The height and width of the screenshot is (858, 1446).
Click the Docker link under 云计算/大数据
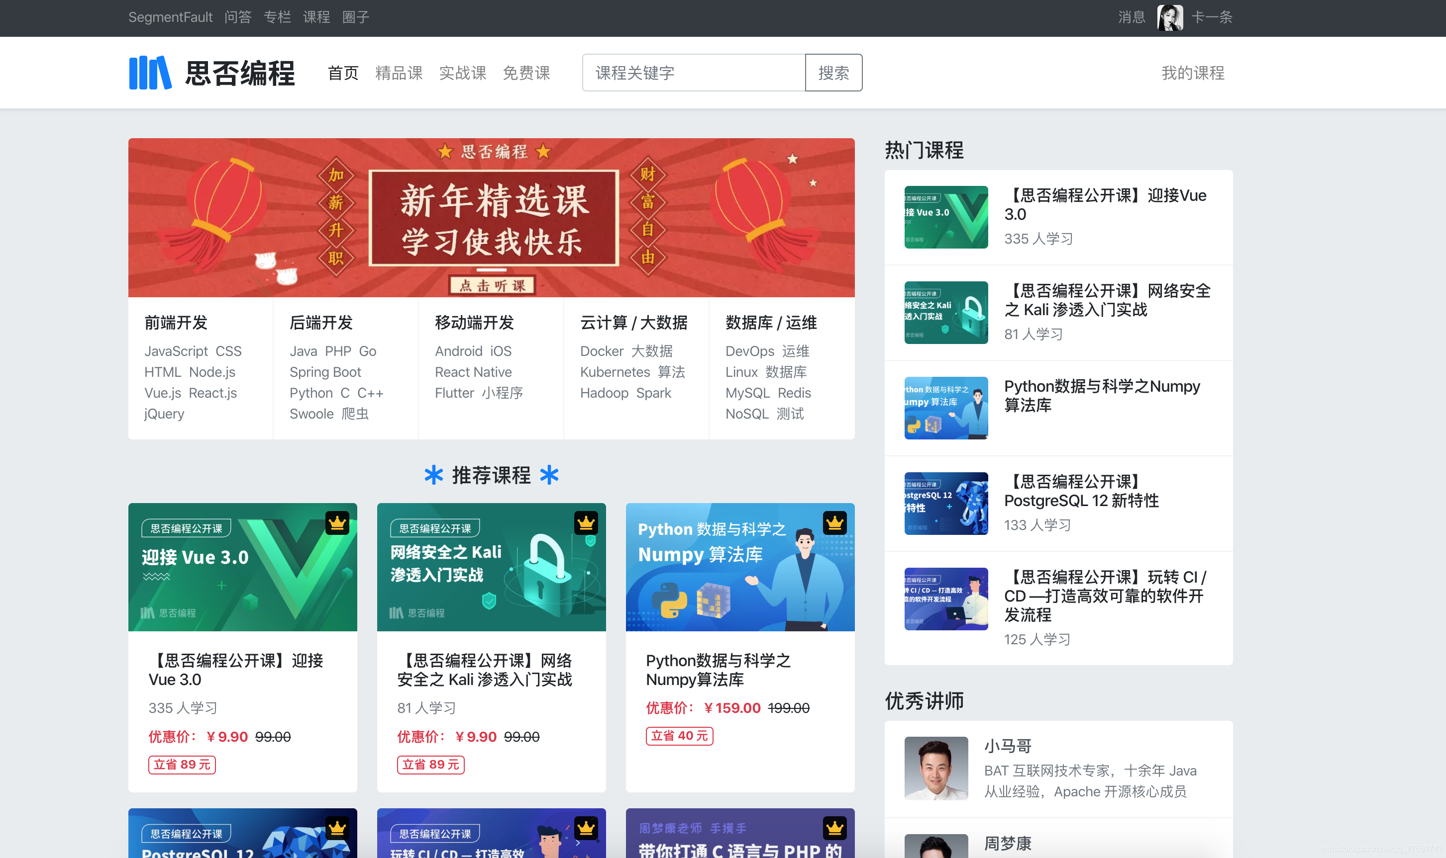pyautogui.click(x=602, y=351)
